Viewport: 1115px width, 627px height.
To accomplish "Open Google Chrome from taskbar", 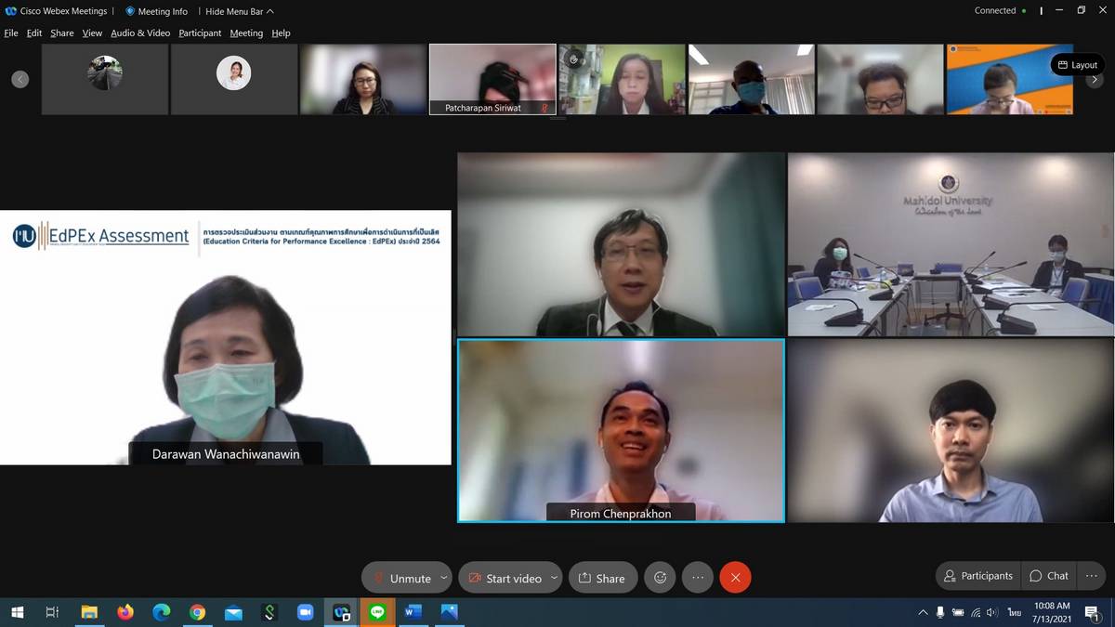I will 197,612.
